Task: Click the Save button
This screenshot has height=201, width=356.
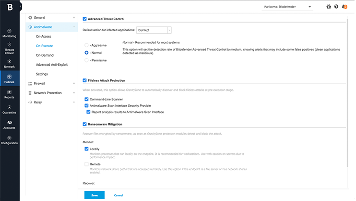Action: pos(94,195)
